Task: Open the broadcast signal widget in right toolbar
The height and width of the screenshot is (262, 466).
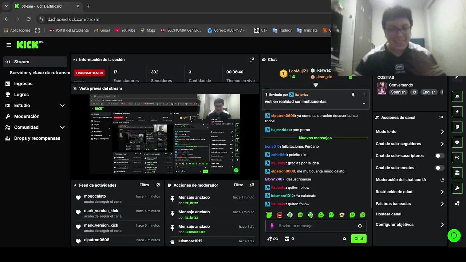Action: 457,158
